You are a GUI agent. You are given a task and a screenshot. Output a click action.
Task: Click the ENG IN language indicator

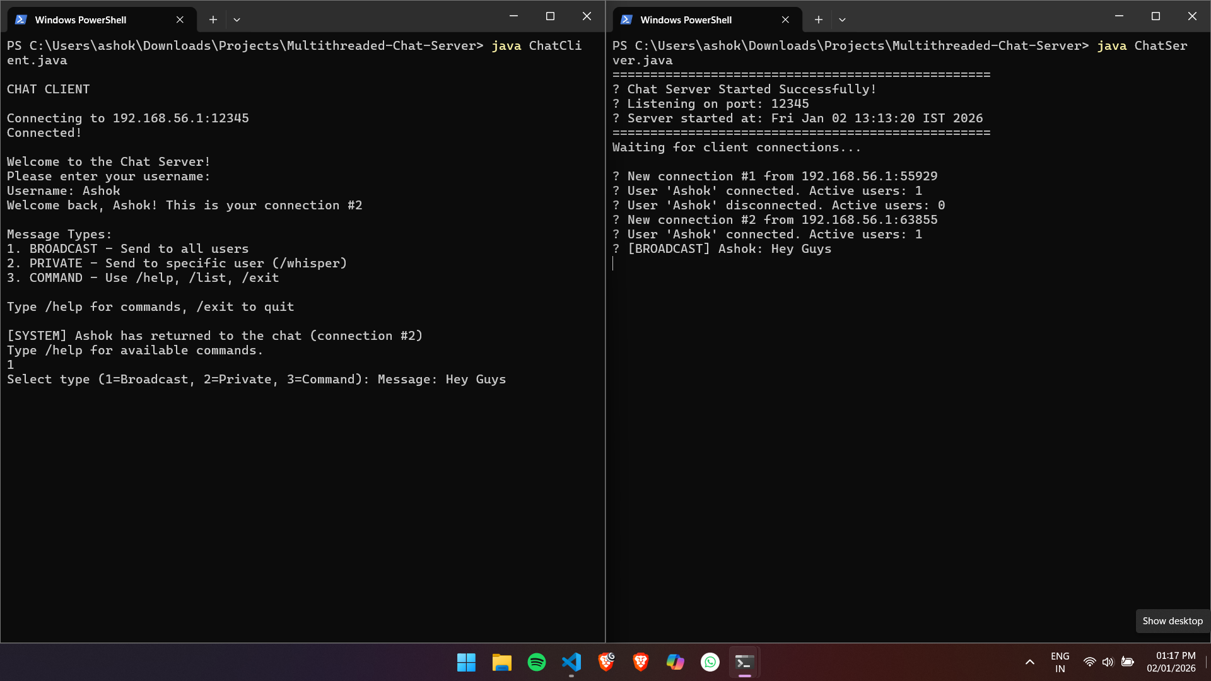coord(1060,662)
